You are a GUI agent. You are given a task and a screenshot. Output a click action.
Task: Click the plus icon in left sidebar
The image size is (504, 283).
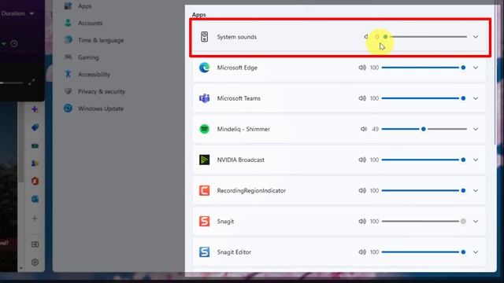(35, 219)
